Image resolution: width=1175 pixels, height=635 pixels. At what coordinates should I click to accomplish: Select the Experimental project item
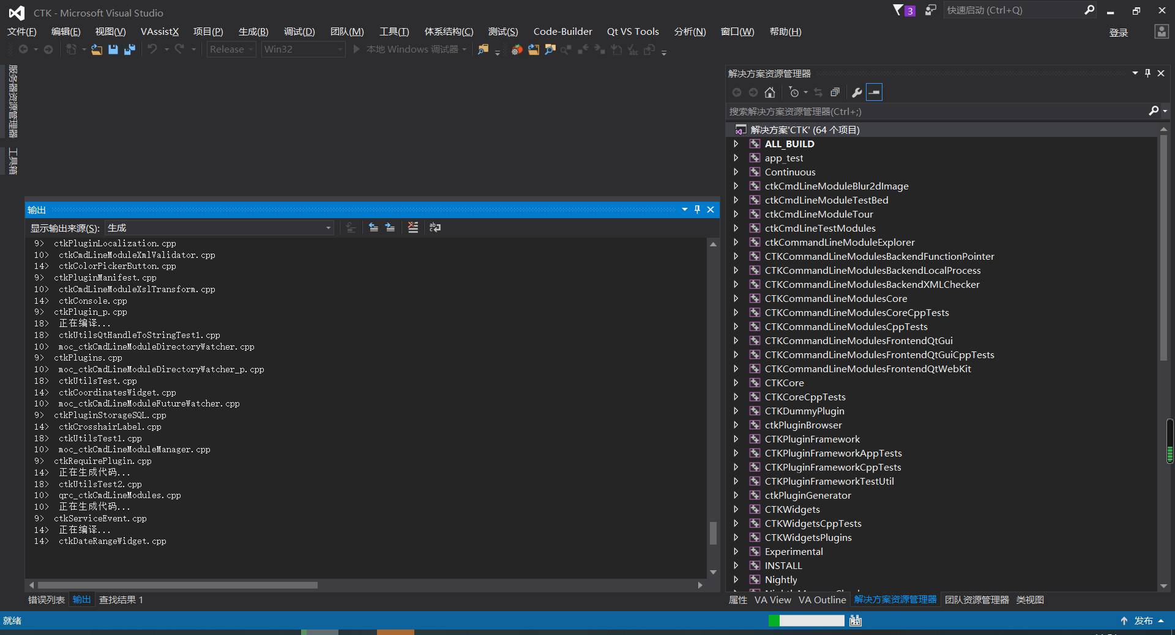pyautogui.click(x=794, y=552)
